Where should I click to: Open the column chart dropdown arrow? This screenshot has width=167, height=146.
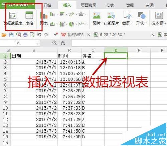click(57, 14)
